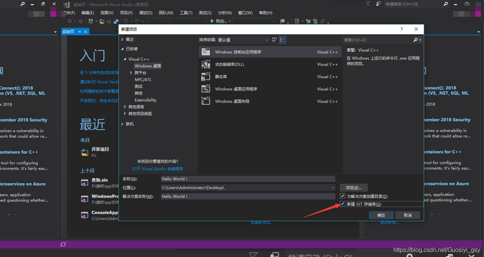Expand the 联机 tree node
Image resolution: width=484 pixels, height=257 pixels.
[x=122, y=124]
